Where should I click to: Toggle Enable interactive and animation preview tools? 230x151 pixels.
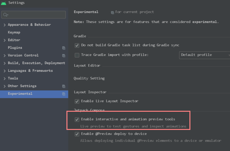point(77,119)
